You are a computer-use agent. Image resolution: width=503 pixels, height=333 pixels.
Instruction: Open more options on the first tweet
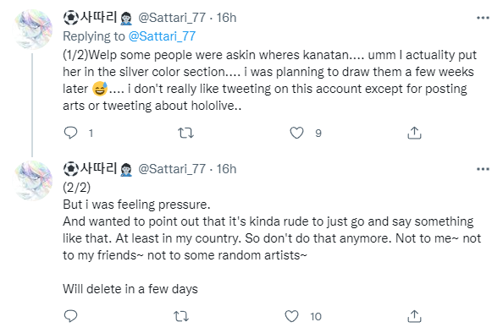click(483, 18)
